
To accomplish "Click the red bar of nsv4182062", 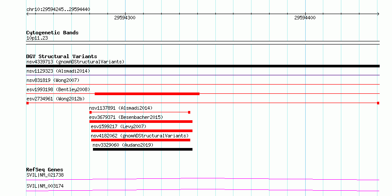I will (141, 140).
